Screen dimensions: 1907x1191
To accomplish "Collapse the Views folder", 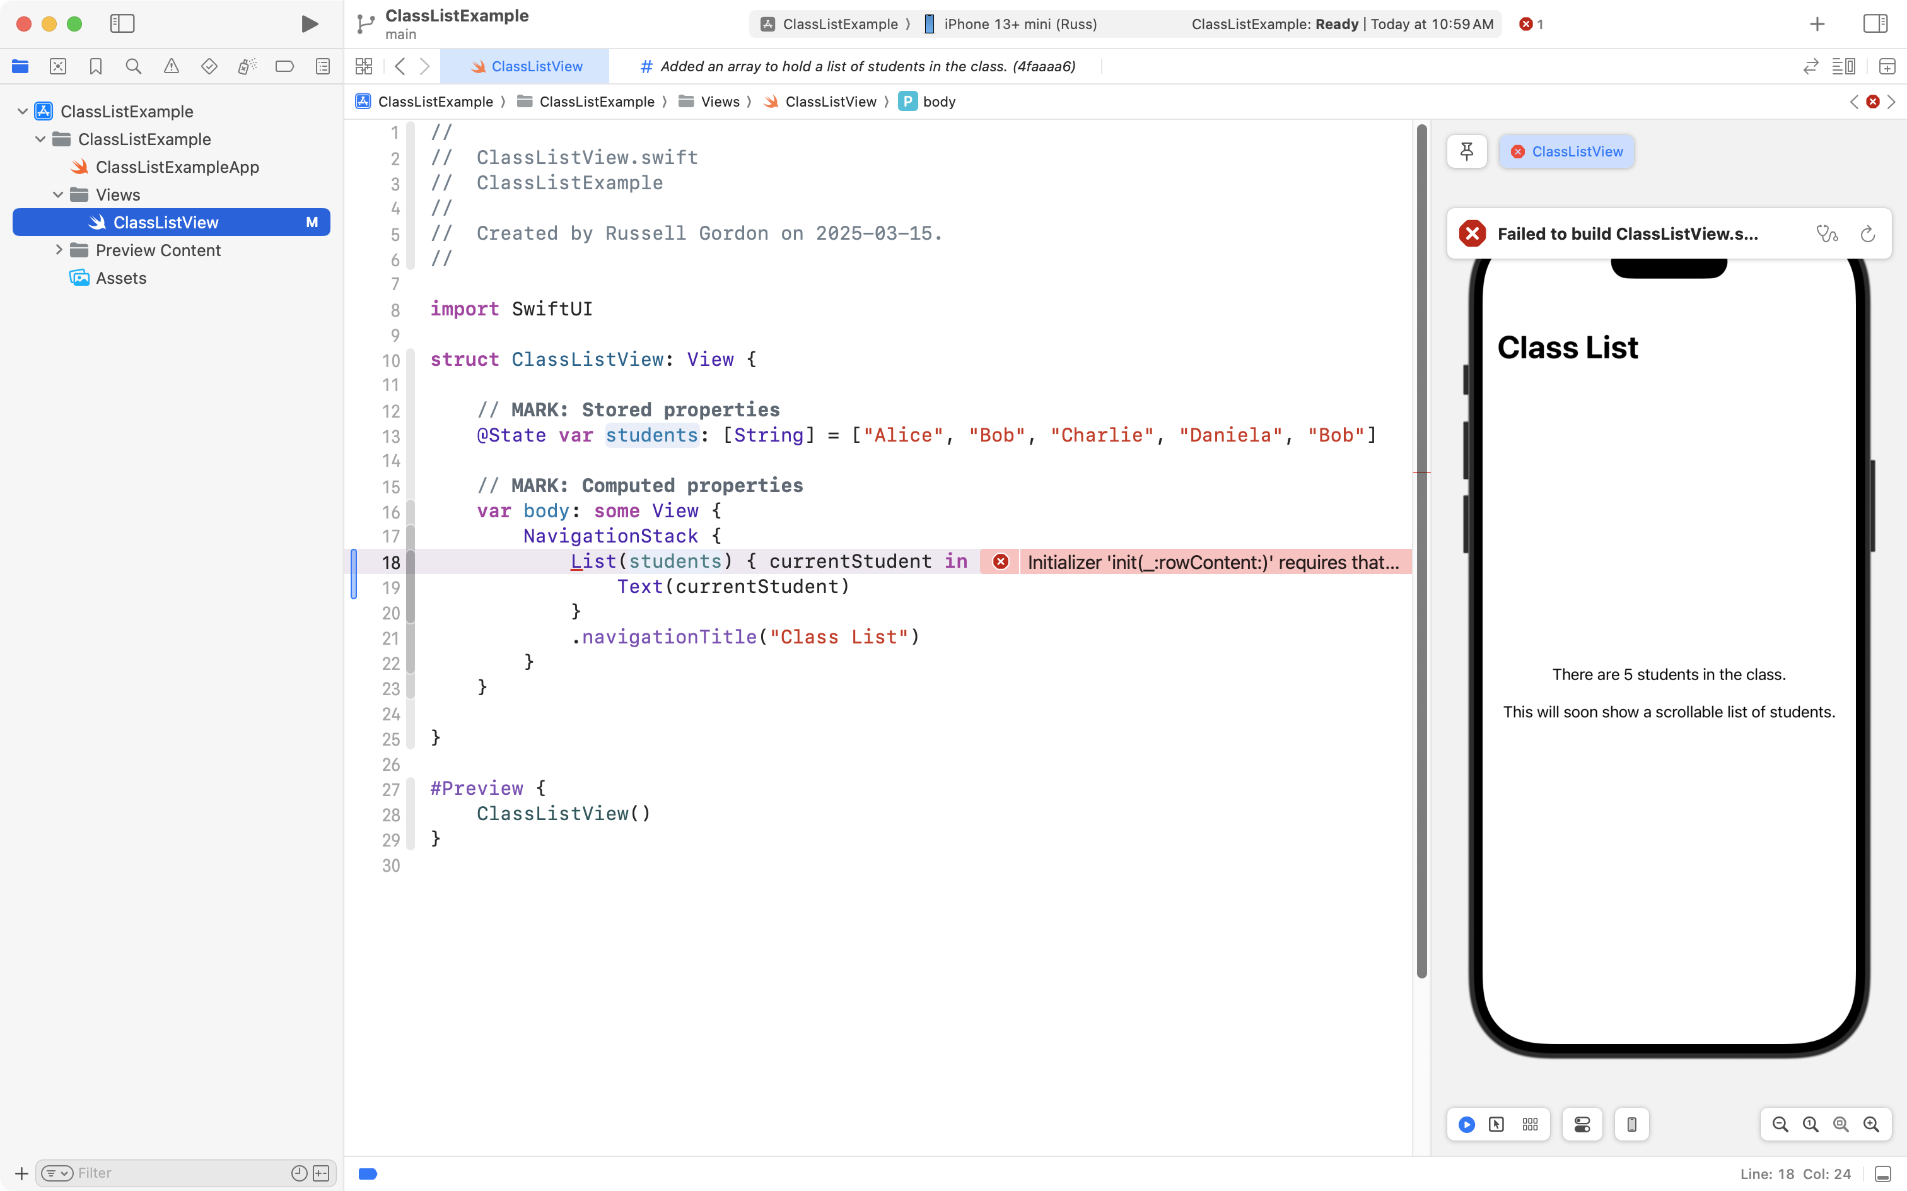I will tap(58, 194).
